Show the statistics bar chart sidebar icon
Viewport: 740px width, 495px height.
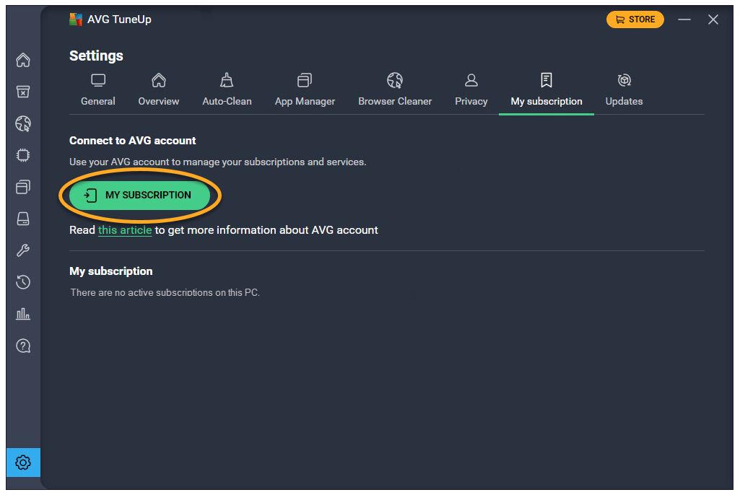pyautogui.click(x=23, y=314)
